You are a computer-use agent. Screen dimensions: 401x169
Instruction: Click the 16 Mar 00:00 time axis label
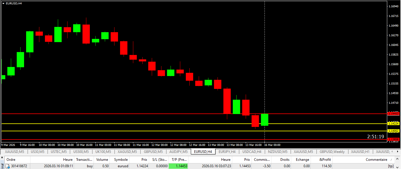coord(272,145)
